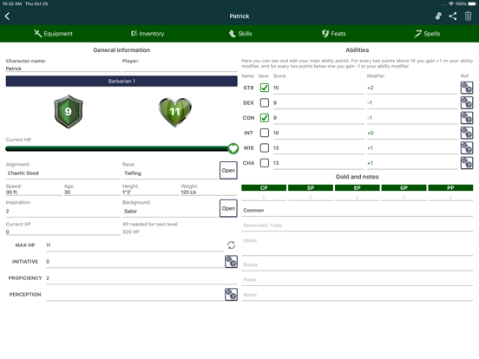Share the Patrick character sheet
Screen dimensions: 479x359
point(453,16)
